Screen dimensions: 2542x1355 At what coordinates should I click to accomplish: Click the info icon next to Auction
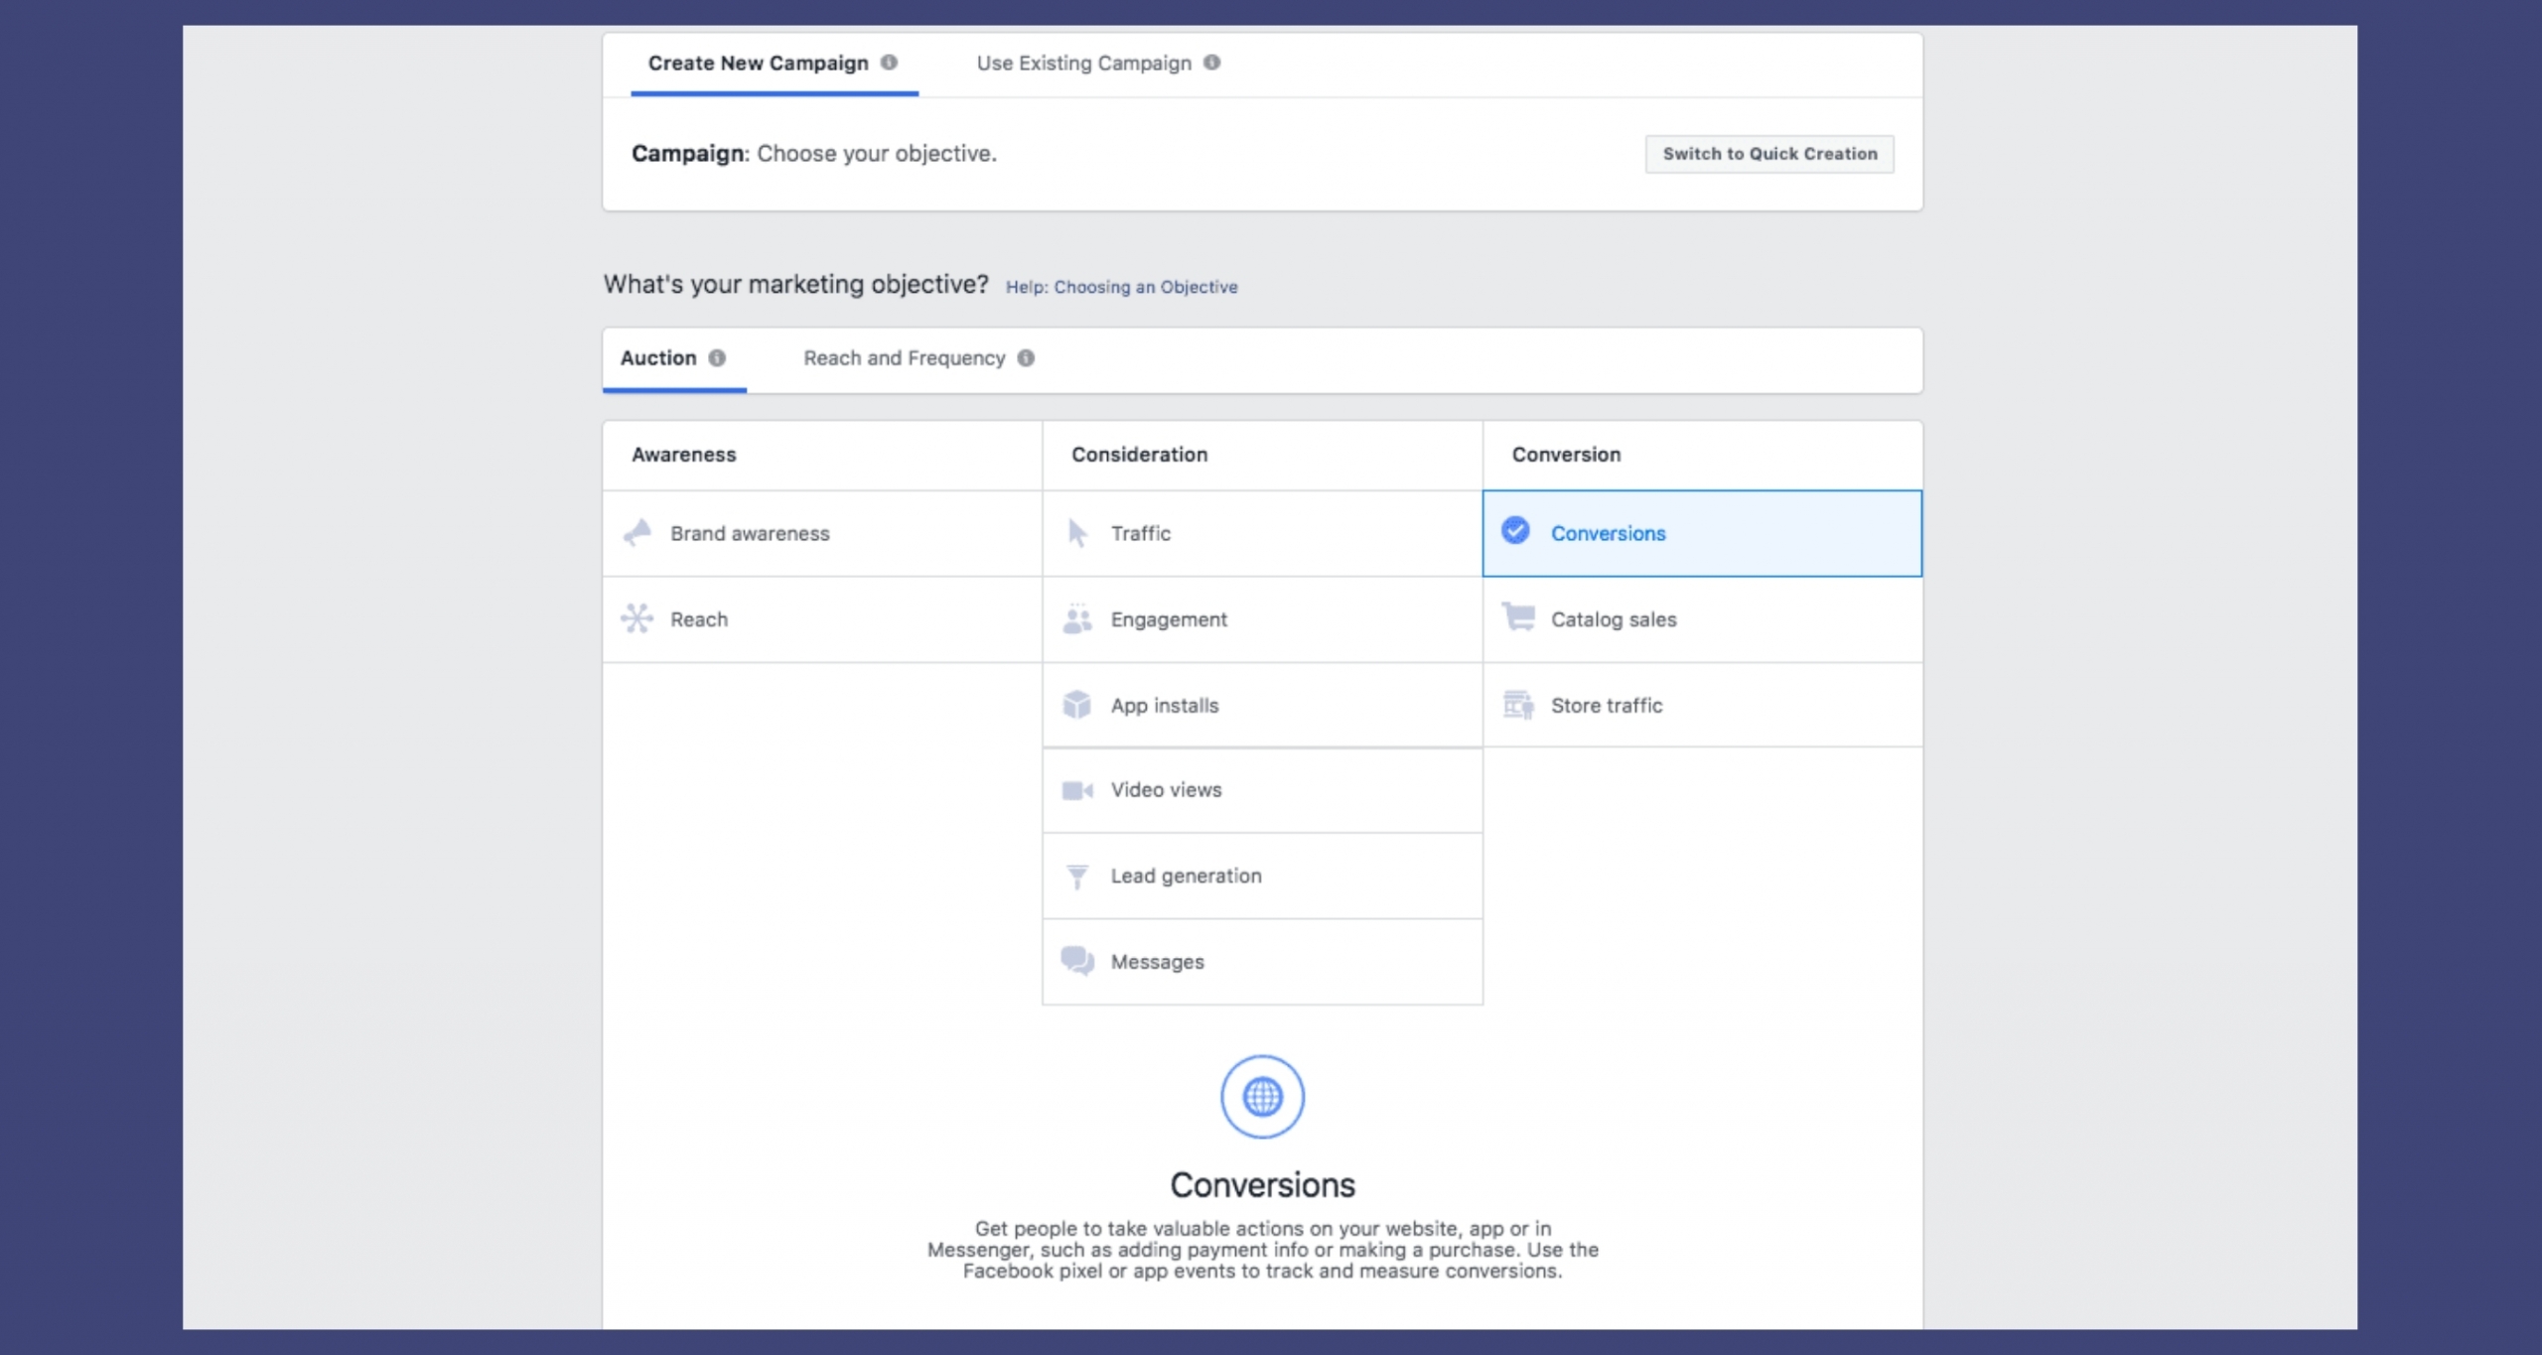click(718, 357)
